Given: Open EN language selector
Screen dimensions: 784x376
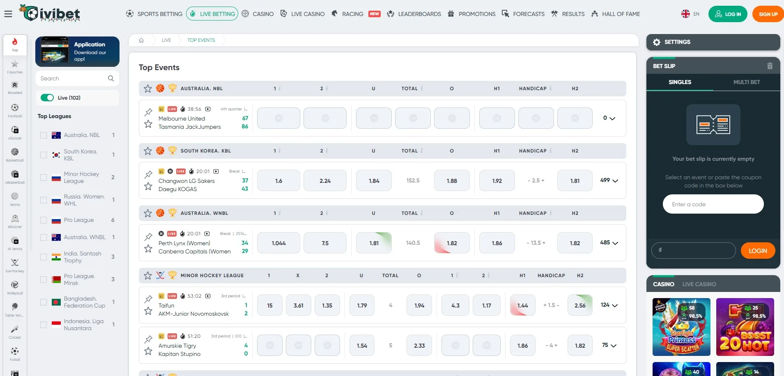Looking at the screenshot, I should click(690, 14).
